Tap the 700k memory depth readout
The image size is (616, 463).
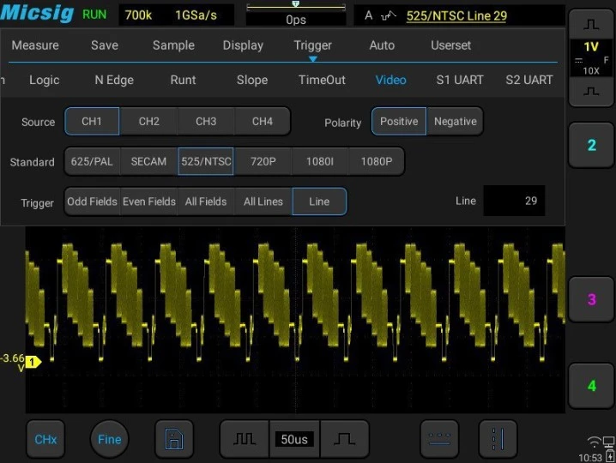138,15
